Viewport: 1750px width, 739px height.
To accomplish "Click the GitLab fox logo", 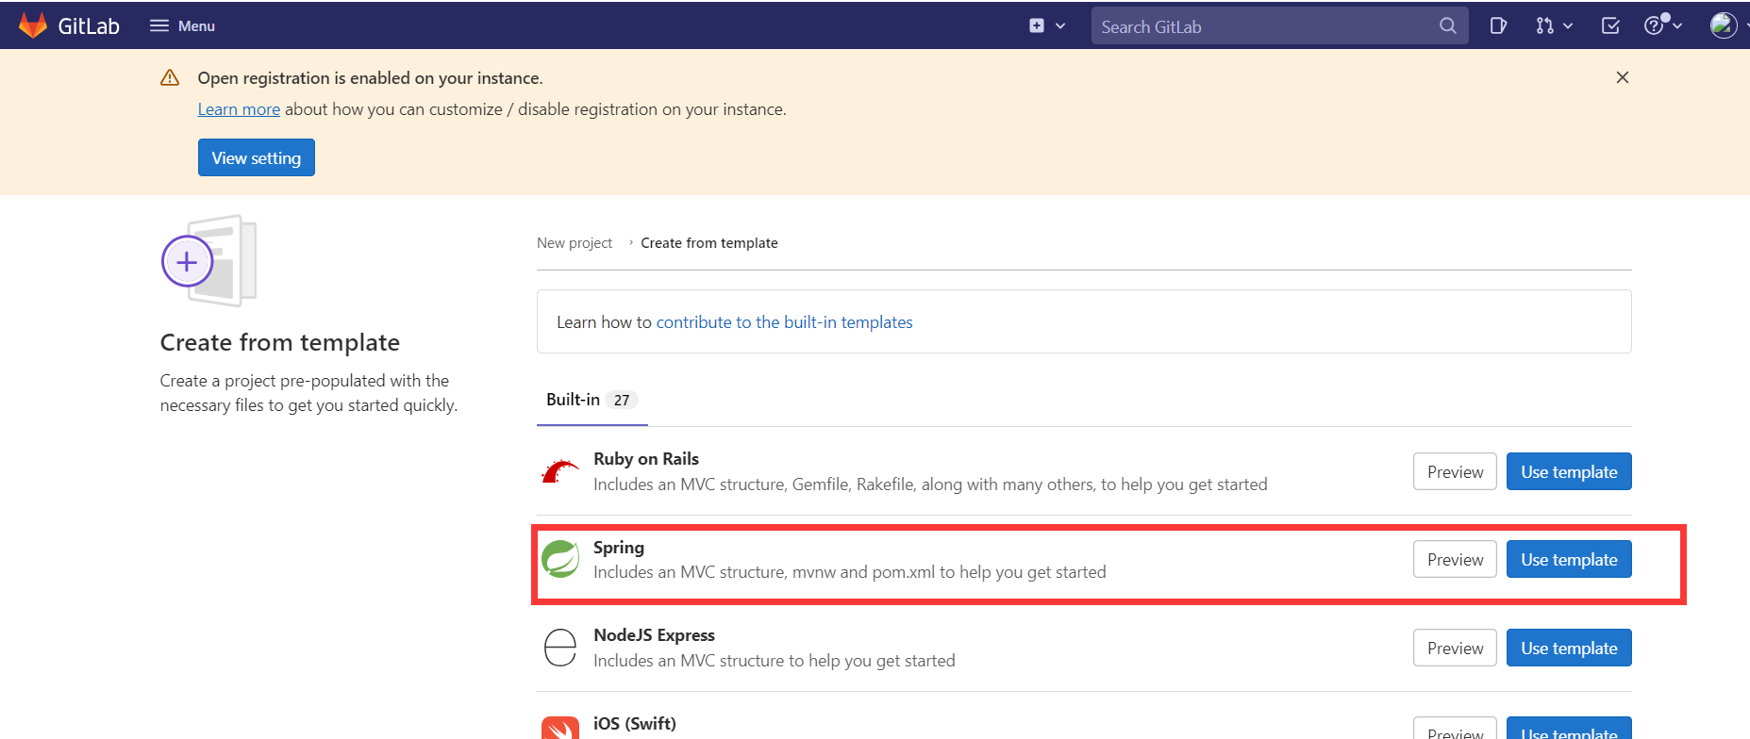I will (33, 25).
